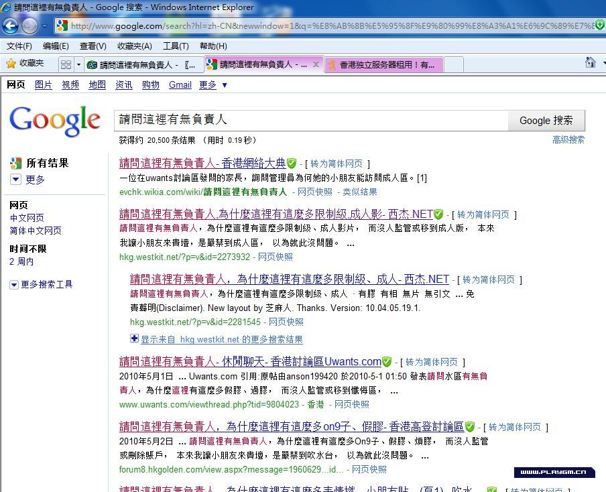Image resolution: width=606 pixels, height=492 pixels.
Task: Click the browser Back arrow button
Action: [x=11, y=26]
